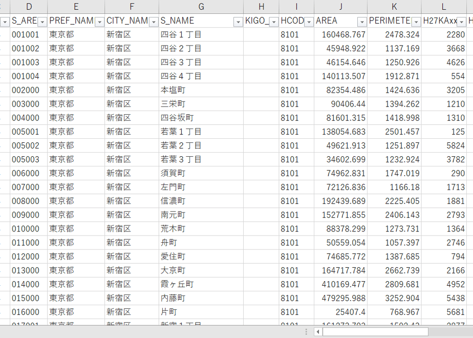Select cell containing 左門町

[x=201, y=187]
